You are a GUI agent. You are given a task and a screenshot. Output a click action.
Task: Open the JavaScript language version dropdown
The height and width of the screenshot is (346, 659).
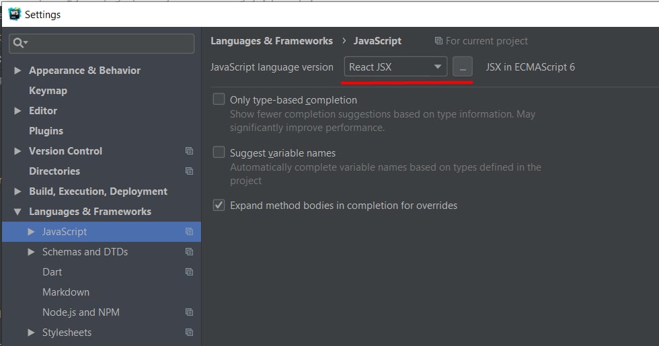(x=395, y=67)
